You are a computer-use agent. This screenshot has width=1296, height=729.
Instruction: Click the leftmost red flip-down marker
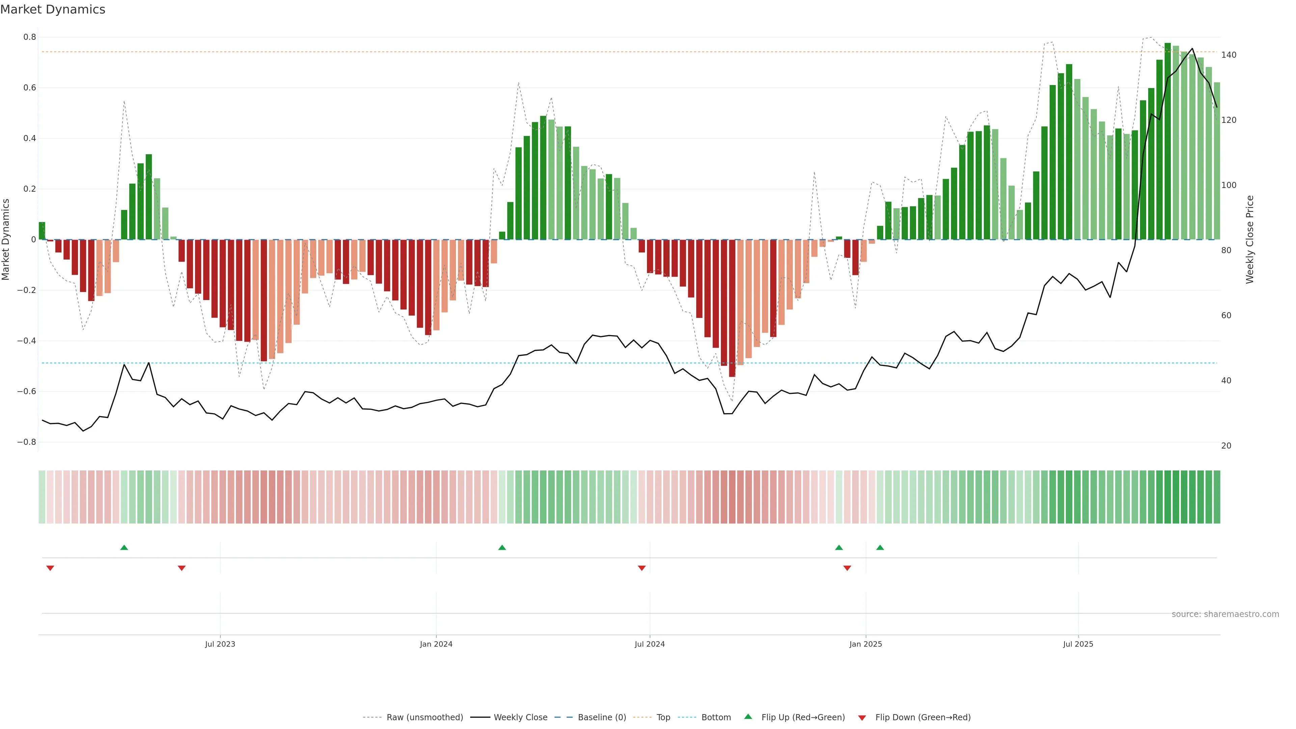pyautogui.click(x=50, y=568)
